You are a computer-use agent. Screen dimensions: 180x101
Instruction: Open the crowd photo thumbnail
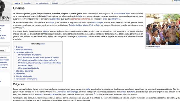coord(163,29)
